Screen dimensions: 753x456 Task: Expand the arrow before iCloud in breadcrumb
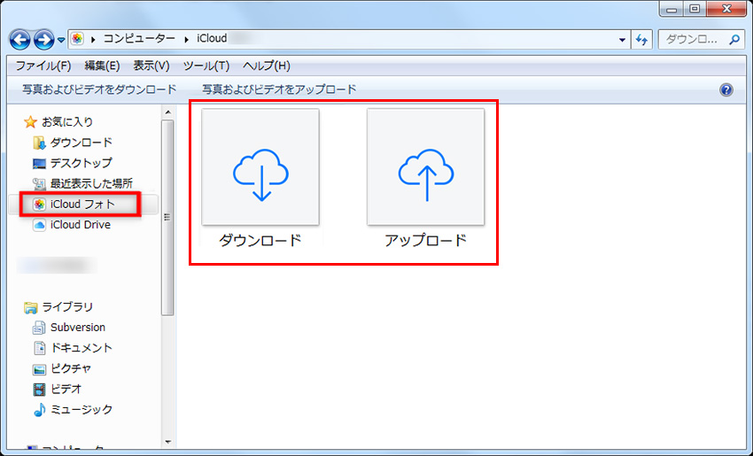(x=186, y=39)
